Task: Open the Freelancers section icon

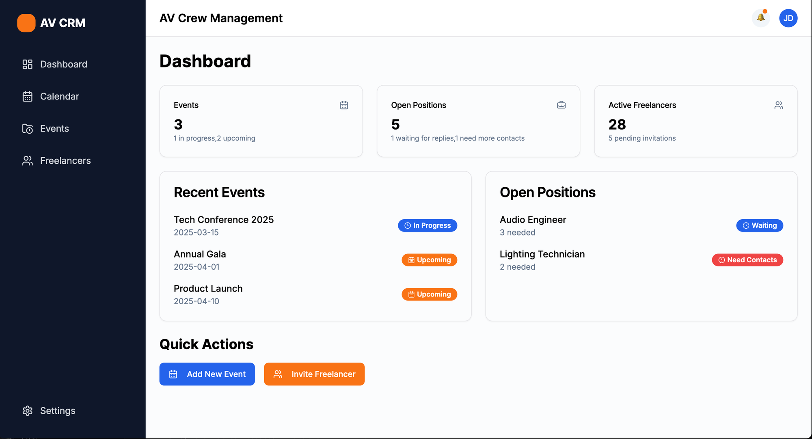Action: pyautogui.click(x=27, y=160)
